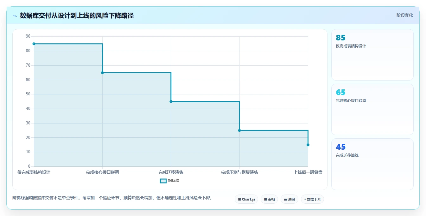
Task: Click the data point at value 85
Action: (x=34, y=44)
